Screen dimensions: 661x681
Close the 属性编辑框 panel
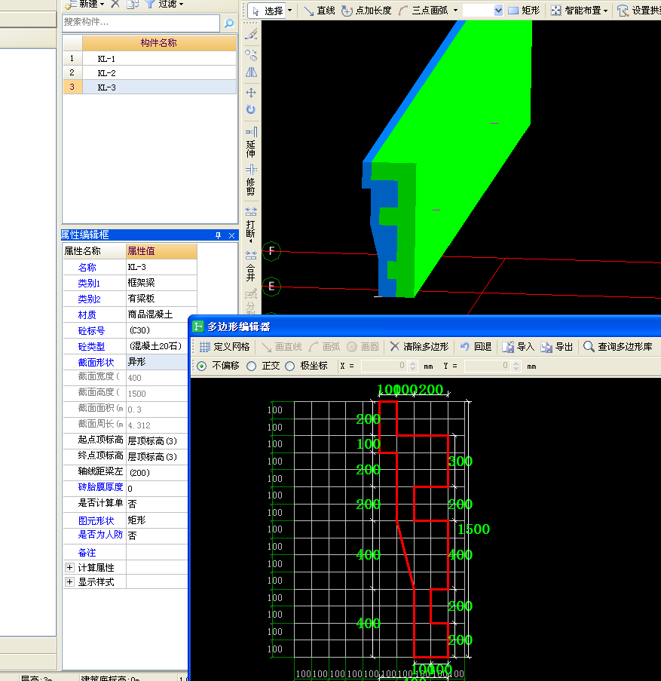tap(231, 235)
